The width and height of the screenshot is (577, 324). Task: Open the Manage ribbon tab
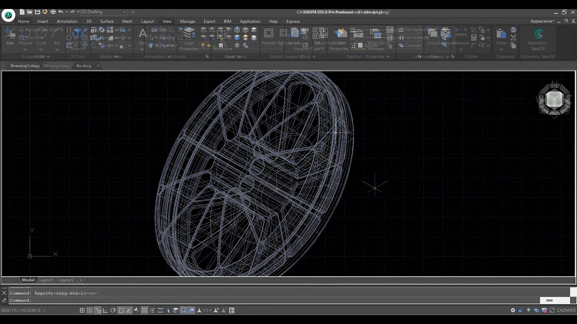point(188,21)
